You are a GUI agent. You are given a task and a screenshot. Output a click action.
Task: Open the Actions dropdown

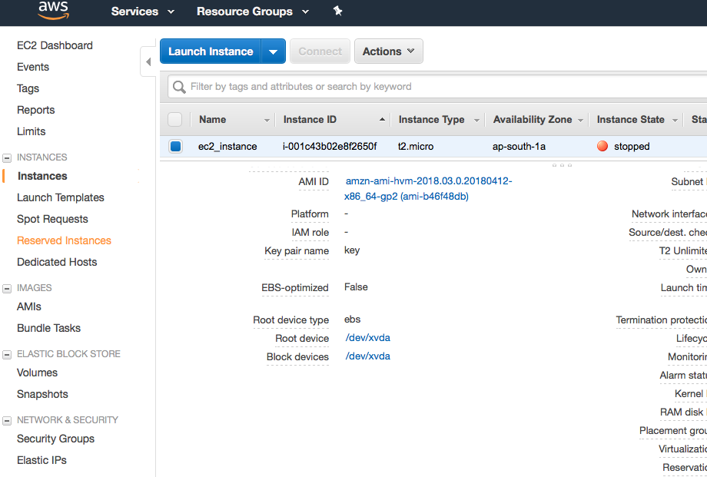click(389, 51)
